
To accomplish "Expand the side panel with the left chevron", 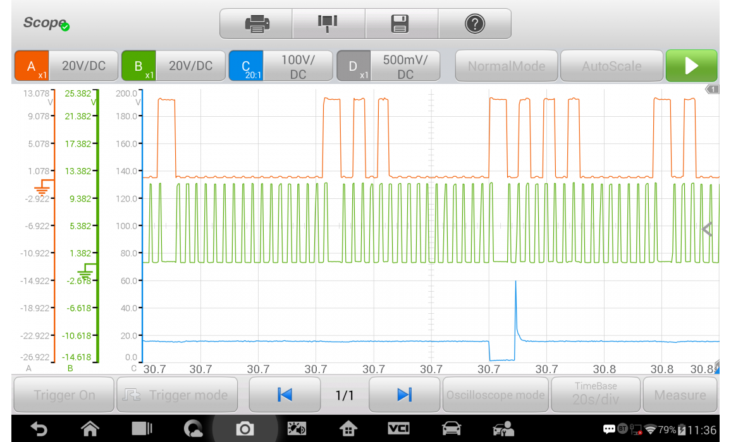I will pyautogui.click(x=708, y=230).
